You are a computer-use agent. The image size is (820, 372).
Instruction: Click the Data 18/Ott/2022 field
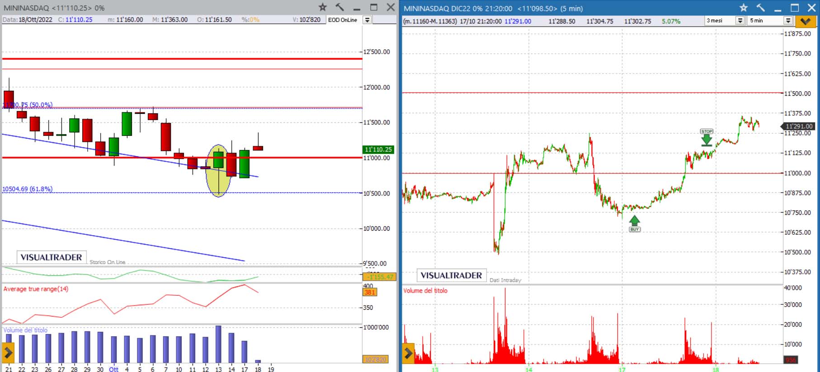[x=28, y=20]
